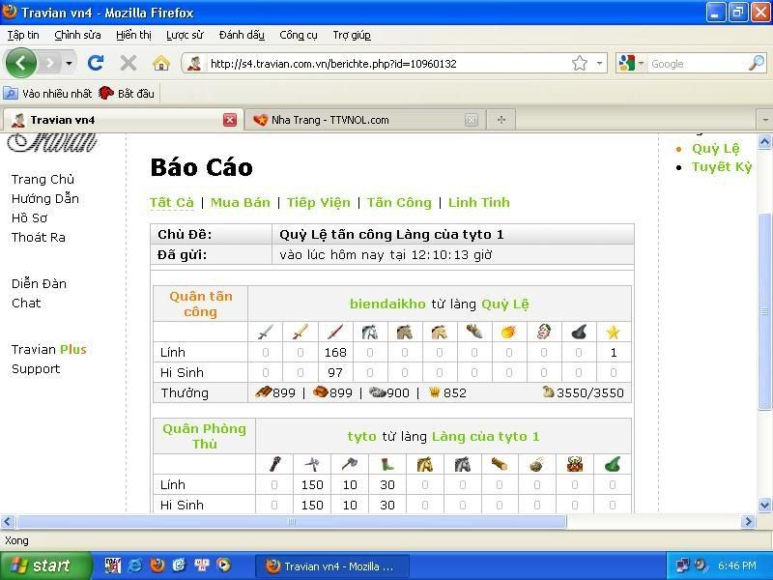Open the Vào nhiều nhất bookmark

47,93
